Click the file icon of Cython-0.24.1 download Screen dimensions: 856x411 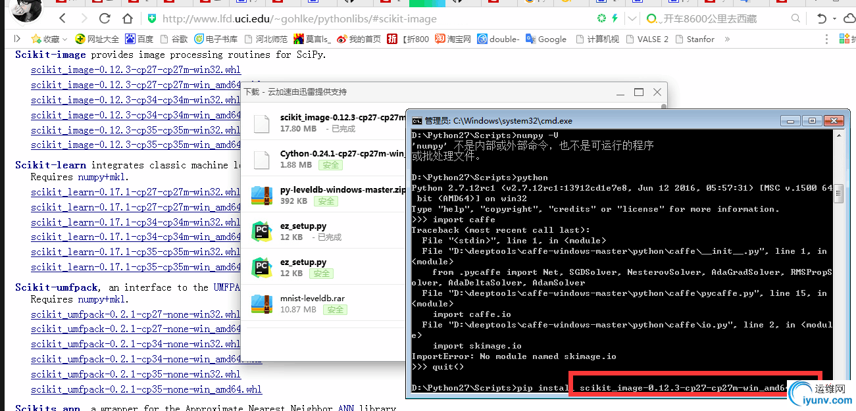[262, 159]
